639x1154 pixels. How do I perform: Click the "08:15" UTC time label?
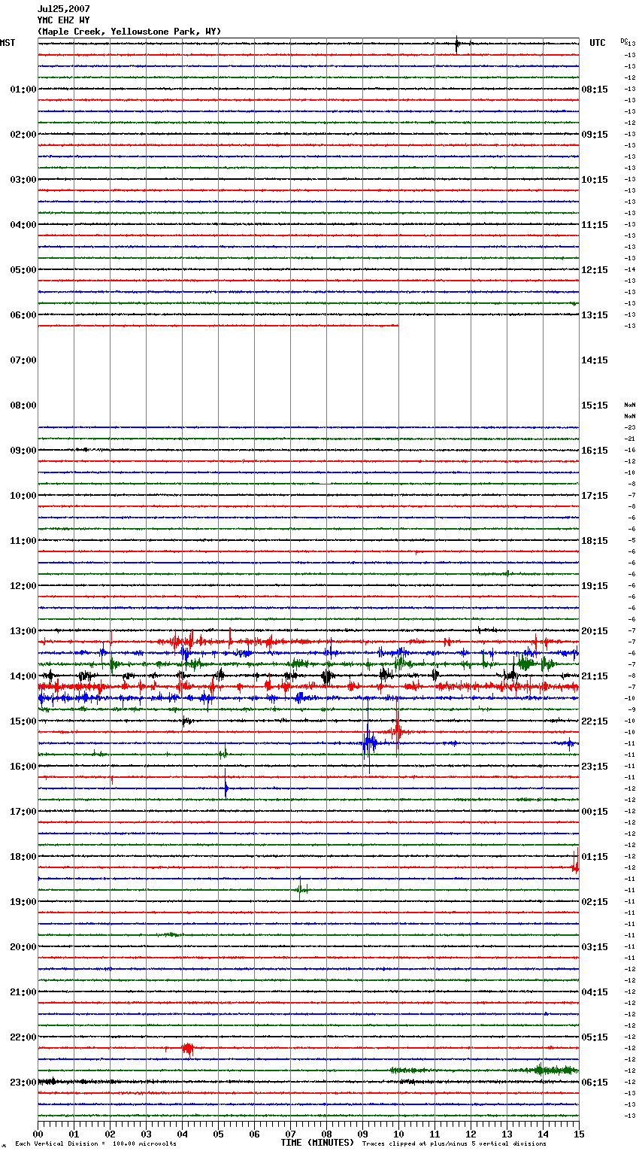click(x=595, y=90)
